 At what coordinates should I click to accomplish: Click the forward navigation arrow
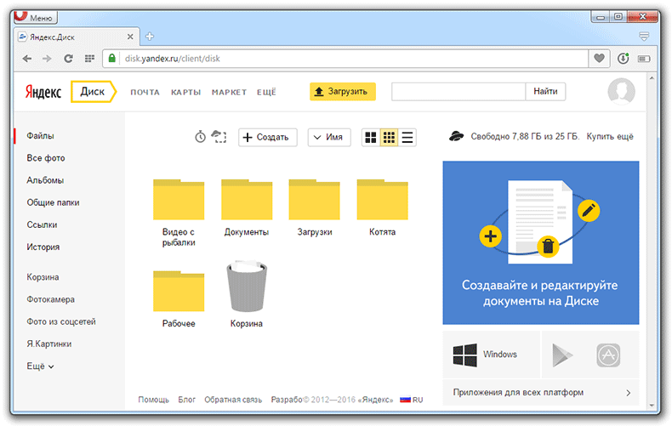(47, 59)
